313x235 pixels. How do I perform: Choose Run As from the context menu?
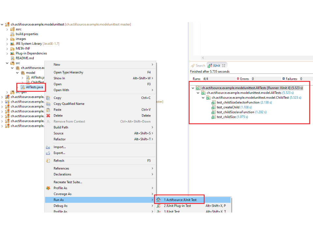[x=59, y=200]
